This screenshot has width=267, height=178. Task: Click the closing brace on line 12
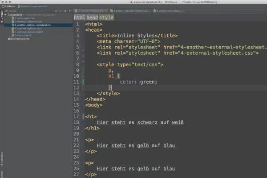[109, 88]
